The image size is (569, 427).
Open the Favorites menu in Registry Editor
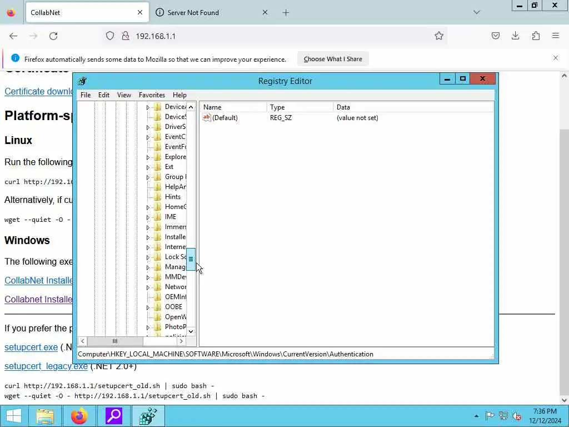pos(152,95)
